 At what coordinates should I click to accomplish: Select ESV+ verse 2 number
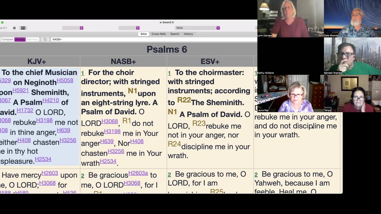[169, 175]
